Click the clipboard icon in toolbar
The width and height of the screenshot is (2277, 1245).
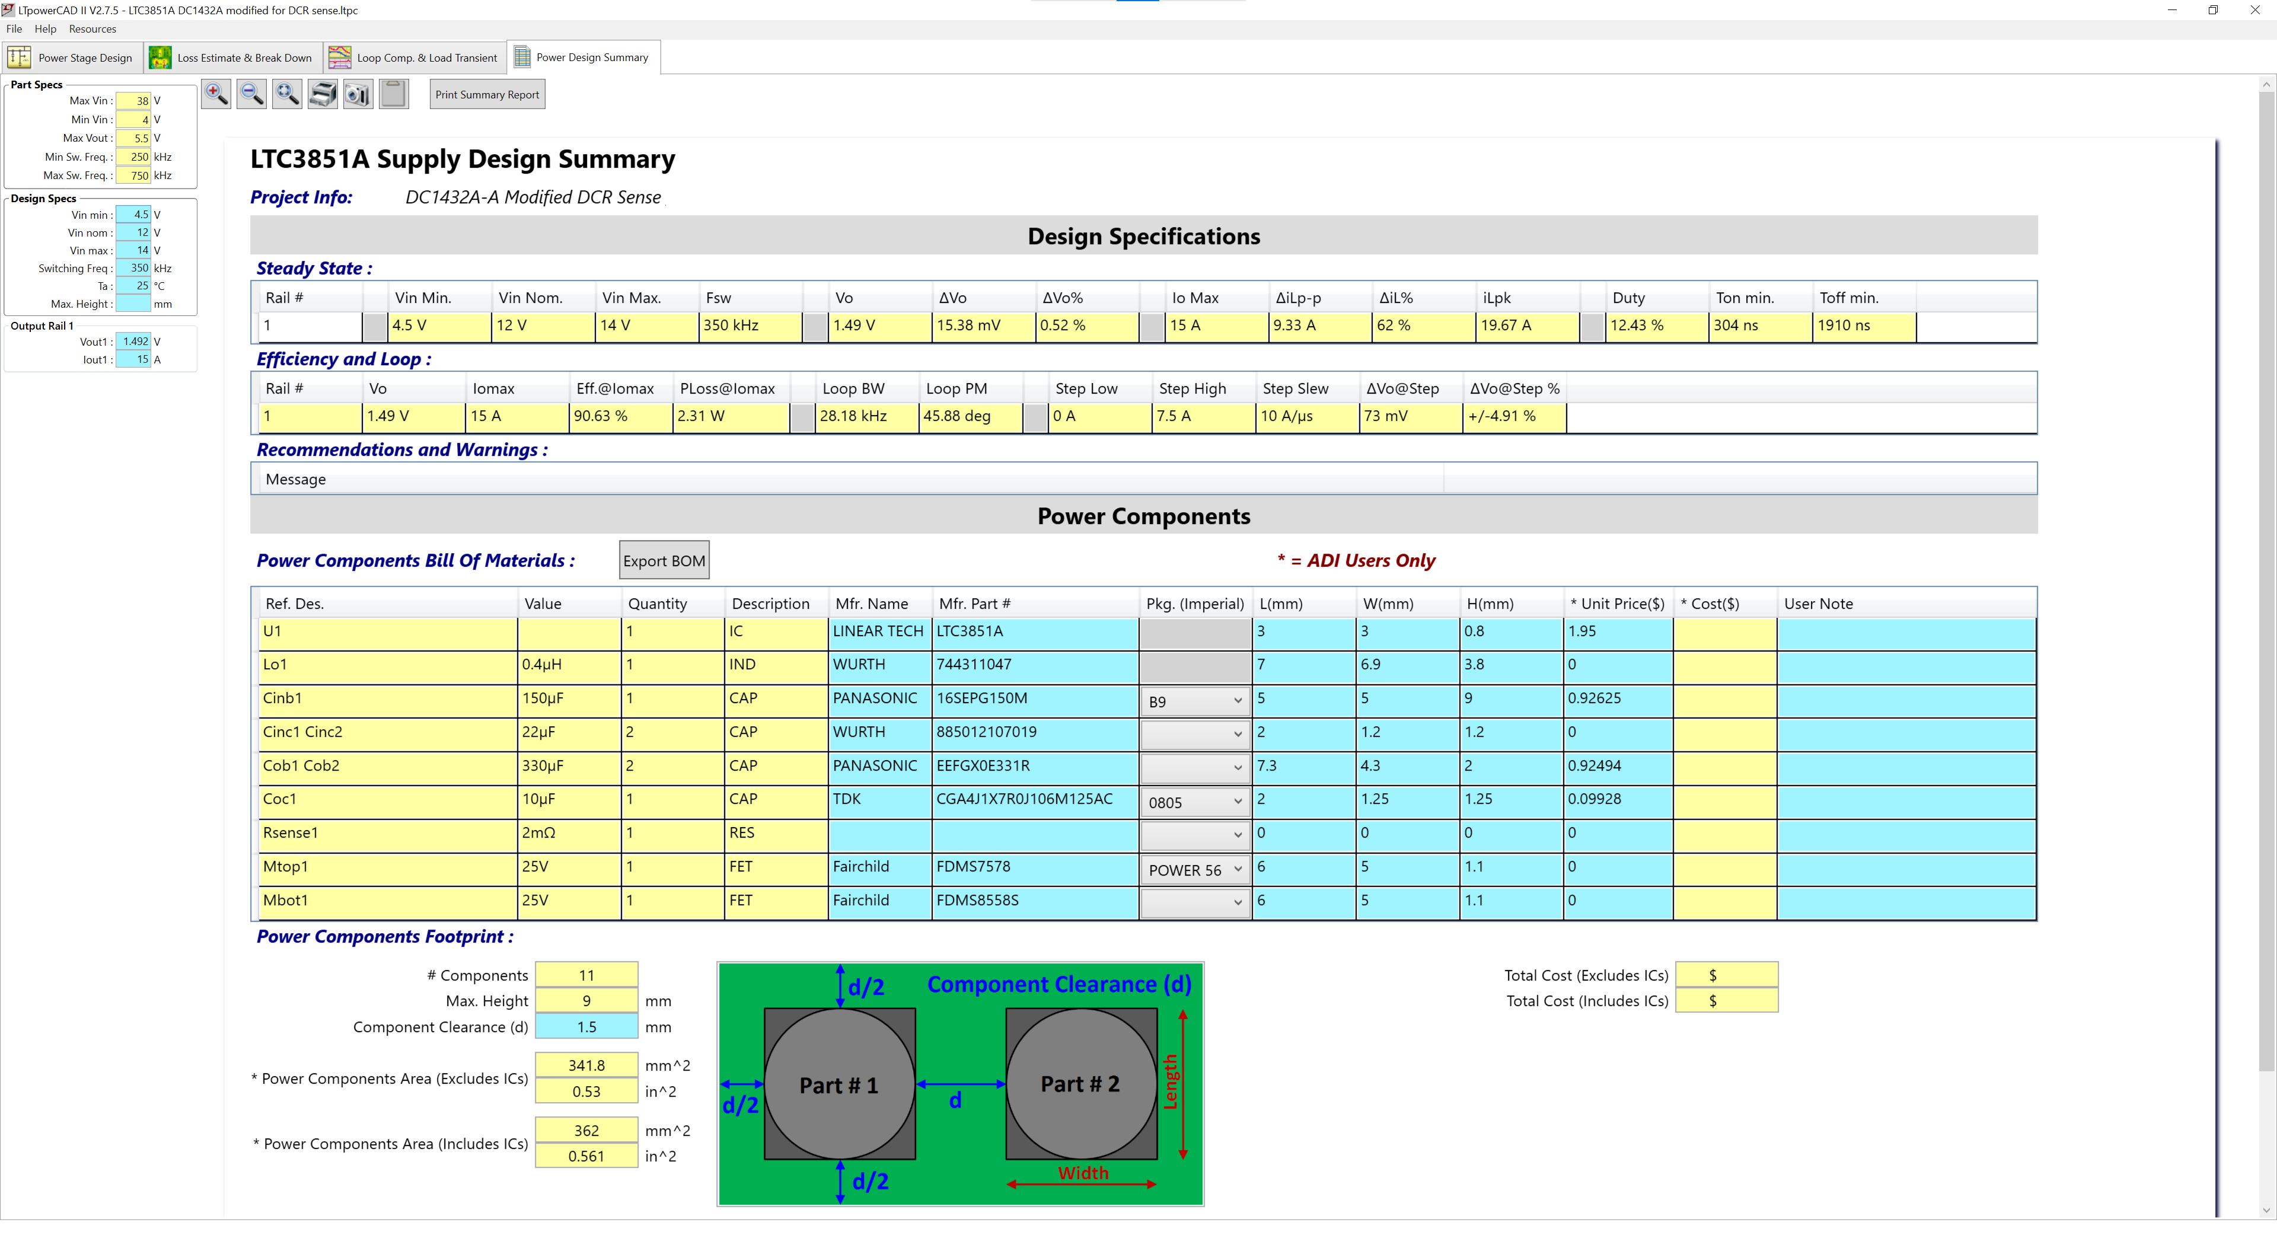click(x=394, y=94)
